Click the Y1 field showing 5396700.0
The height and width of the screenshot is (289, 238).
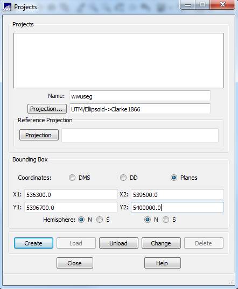coord(71,207)
